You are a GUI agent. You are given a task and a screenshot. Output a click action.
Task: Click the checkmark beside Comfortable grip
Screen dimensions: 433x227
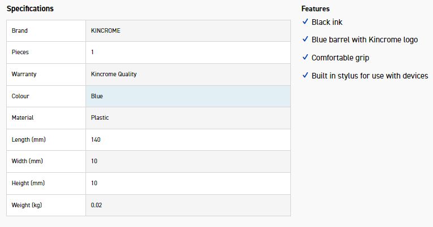tap(305, 58)
